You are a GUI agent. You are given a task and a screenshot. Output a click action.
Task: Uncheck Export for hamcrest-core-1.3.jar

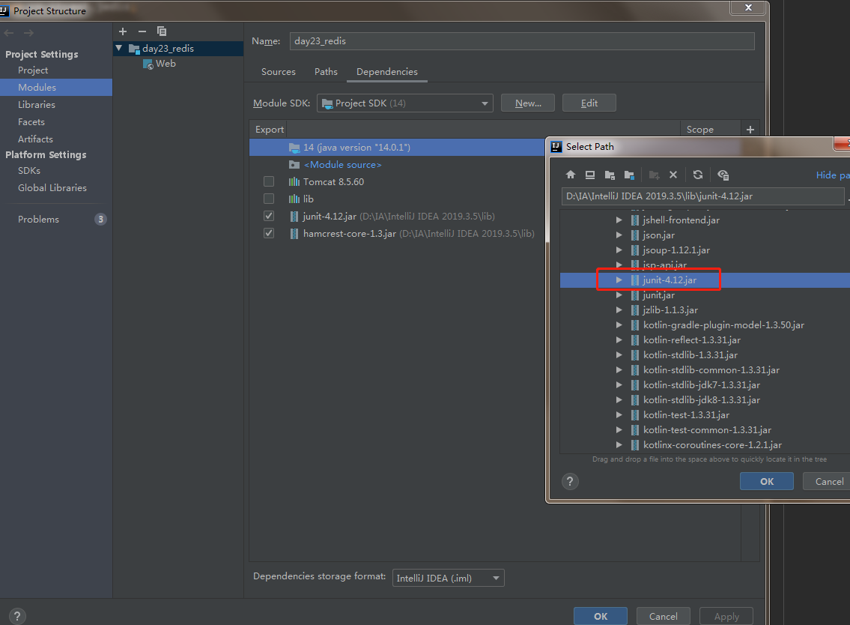[x=269, y=233]
